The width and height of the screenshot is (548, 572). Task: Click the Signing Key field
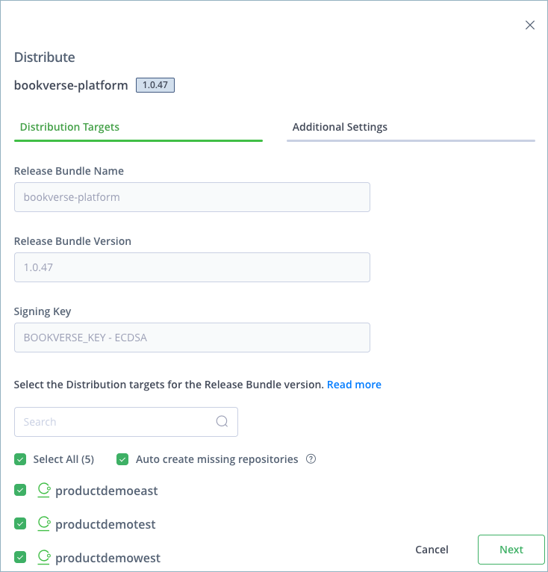(x=192, y=338)
